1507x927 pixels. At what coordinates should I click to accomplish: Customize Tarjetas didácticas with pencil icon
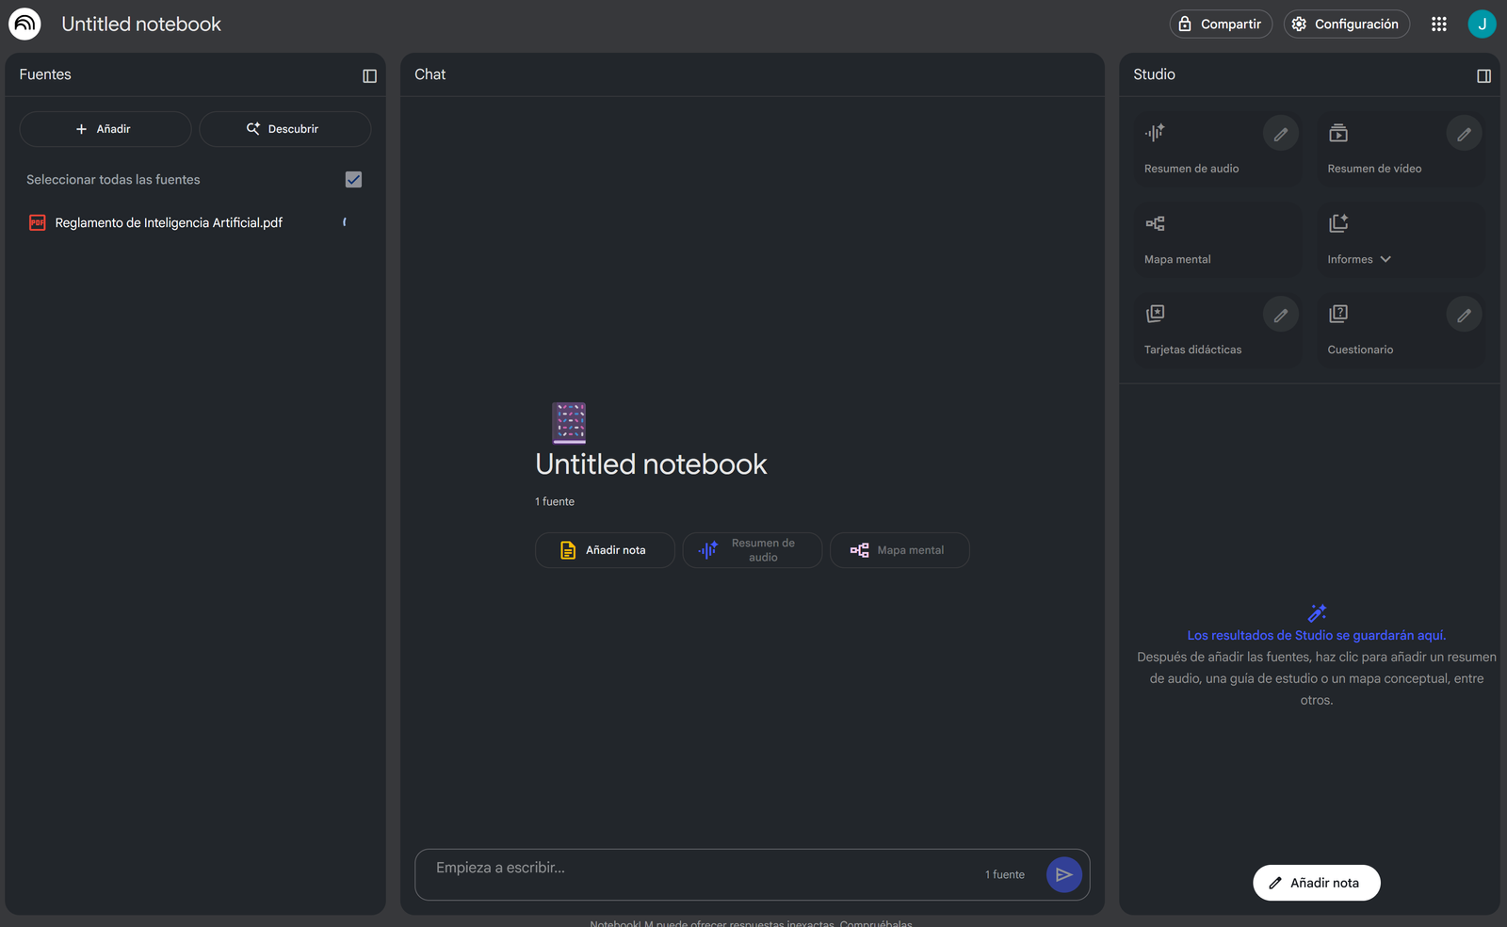[1280, 315]
